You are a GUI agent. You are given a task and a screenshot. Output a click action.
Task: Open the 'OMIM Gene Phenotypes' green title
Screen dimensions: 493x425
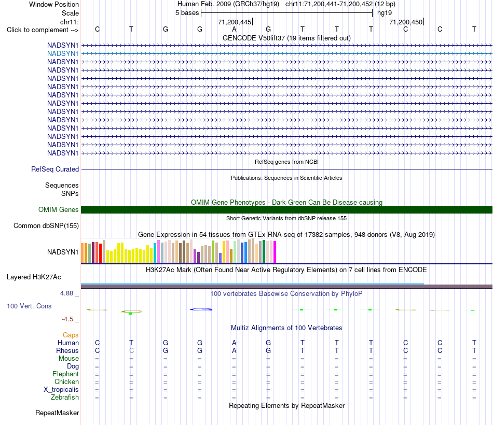coord(286,202)
